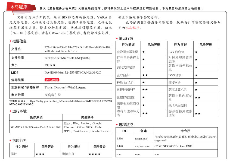The width and height of the screenshot is (230, 162).
Task: Click explorer.exe in the 创建 column
Action: click(142, 146)
